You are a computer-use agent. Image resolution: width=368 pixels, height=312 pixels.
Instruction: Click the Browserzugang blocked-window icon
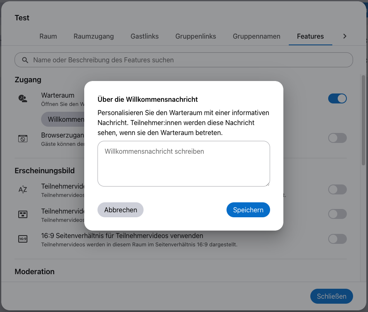pos(23,138)
